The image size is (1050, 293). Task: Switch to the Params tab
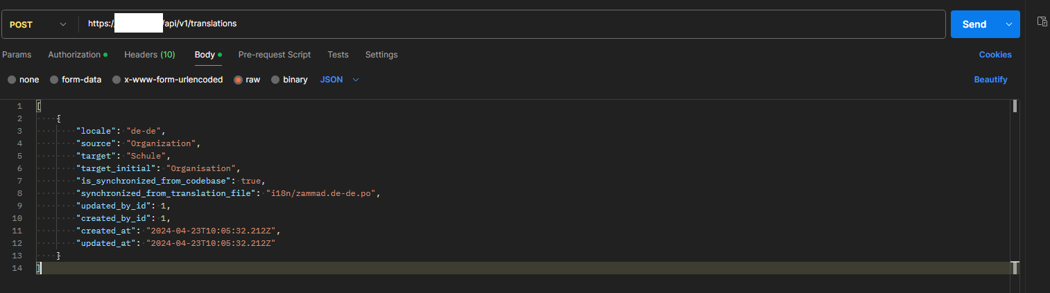17,55
